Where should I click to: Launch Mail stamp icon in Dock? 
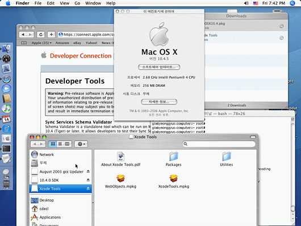[6, 69]
